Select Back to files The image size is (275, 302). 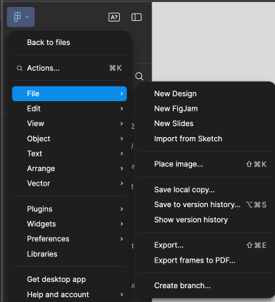coord(69,42)
